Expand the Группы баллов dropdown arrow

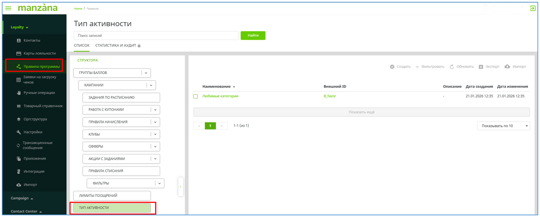pyautogui.click(x=146, y=73)
